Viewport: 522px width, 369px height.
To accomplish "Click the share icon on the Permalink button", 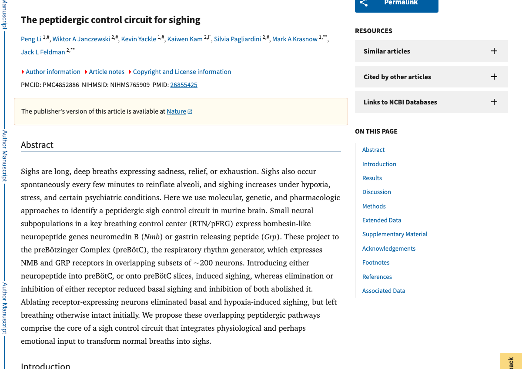I will pos(364,3).
